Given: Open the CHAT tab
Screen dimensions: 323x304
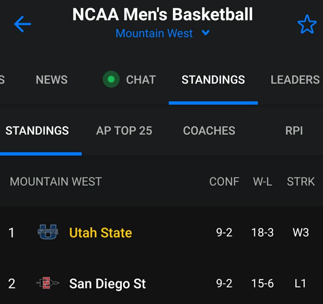Looking at the screenshot, I should (x=141, y=80).
